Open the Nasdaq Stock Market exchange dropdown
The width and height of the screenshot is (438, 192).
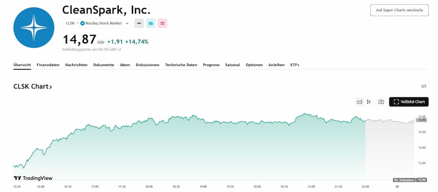(x=104, y=23)
